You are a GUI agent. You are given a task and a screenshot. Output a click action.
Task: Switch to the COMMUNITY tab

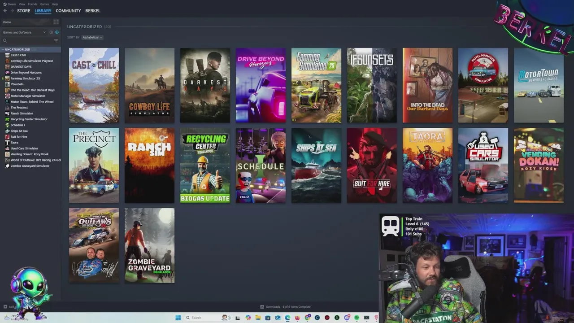(68, 11)
